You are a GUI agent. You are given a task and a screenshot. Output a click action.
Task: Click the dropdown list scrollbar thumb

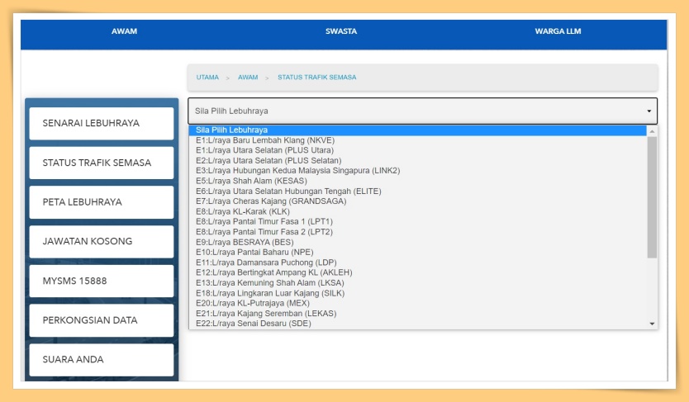point(652,197)
